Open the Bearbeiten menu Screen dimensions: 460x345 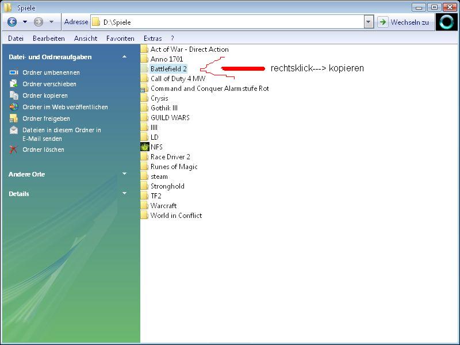[49, 39]
